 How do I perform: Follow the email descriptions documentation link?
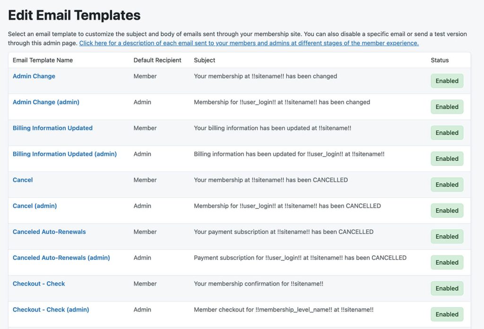pyautogui.click(x=249, y=43)
